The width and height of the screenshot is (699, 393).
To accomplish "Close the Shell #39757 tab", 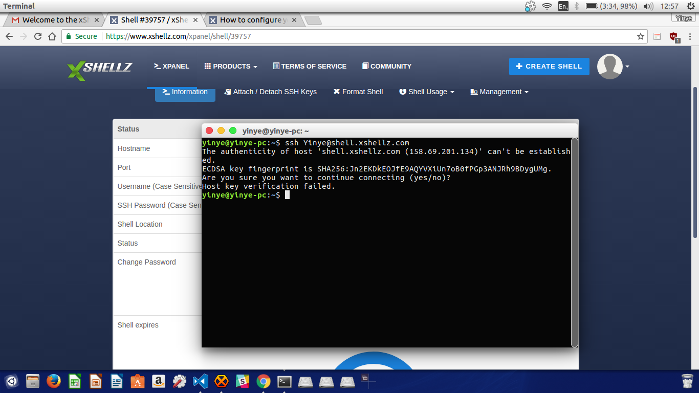I will tap(195, 20).
